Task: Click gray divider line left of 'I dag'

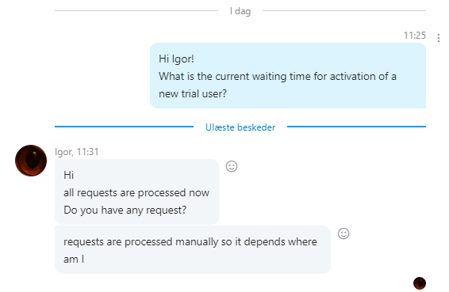Action: [x=136, y=11]
